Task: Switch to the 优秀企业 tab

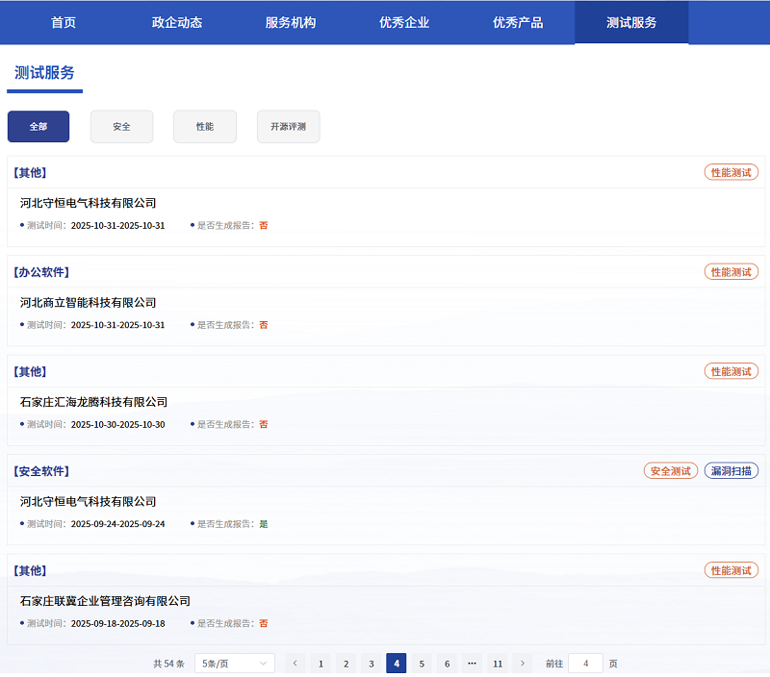Action: pyautogui.click(x=403, y=21)
